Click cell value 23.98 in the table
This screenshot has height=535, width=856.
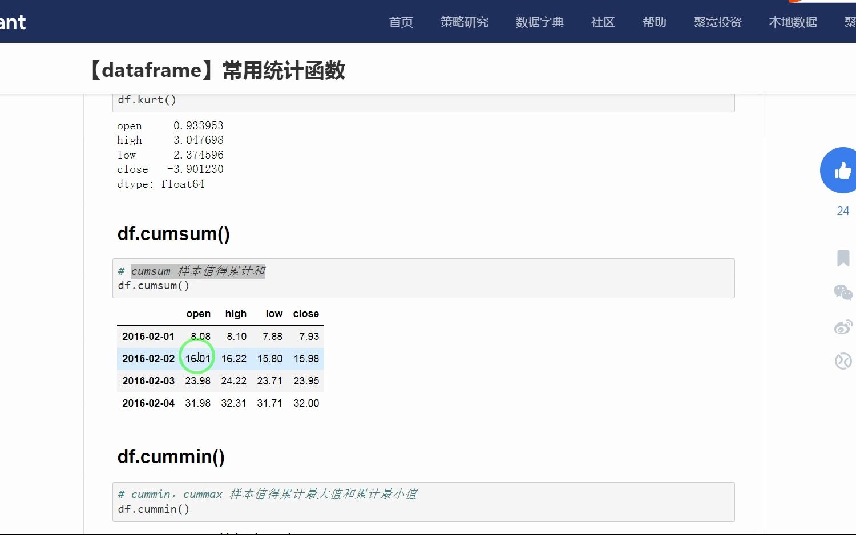(197, 381)
